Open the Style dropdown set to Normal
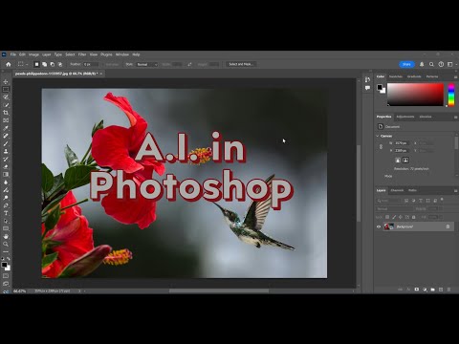Viewport: 459px width, 344px height. tap(147, 64)
